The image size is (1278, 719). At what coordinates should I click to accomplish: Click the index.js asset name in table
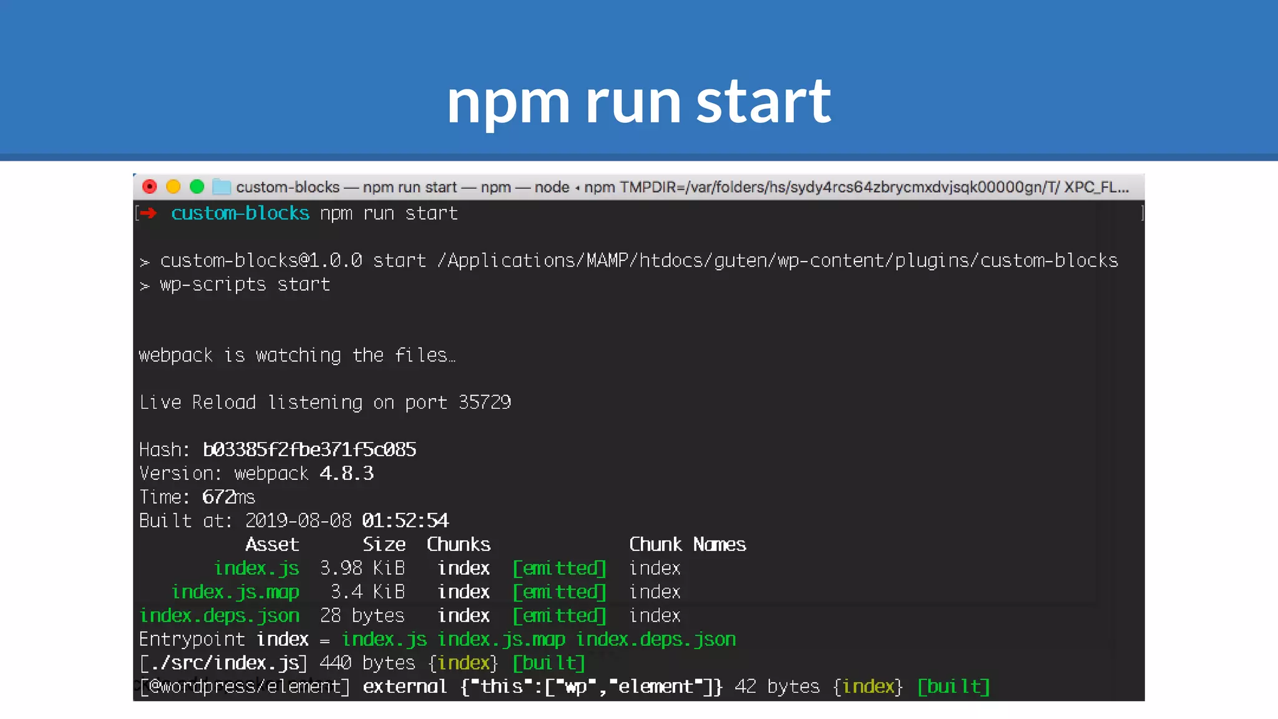tap(256, 568)
